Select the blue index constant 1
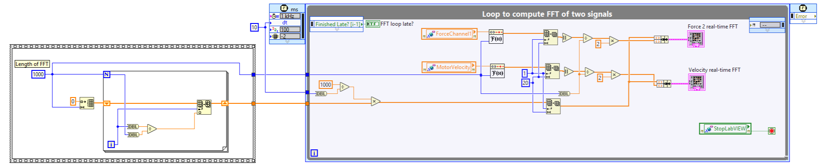 [x=525, y=73]
